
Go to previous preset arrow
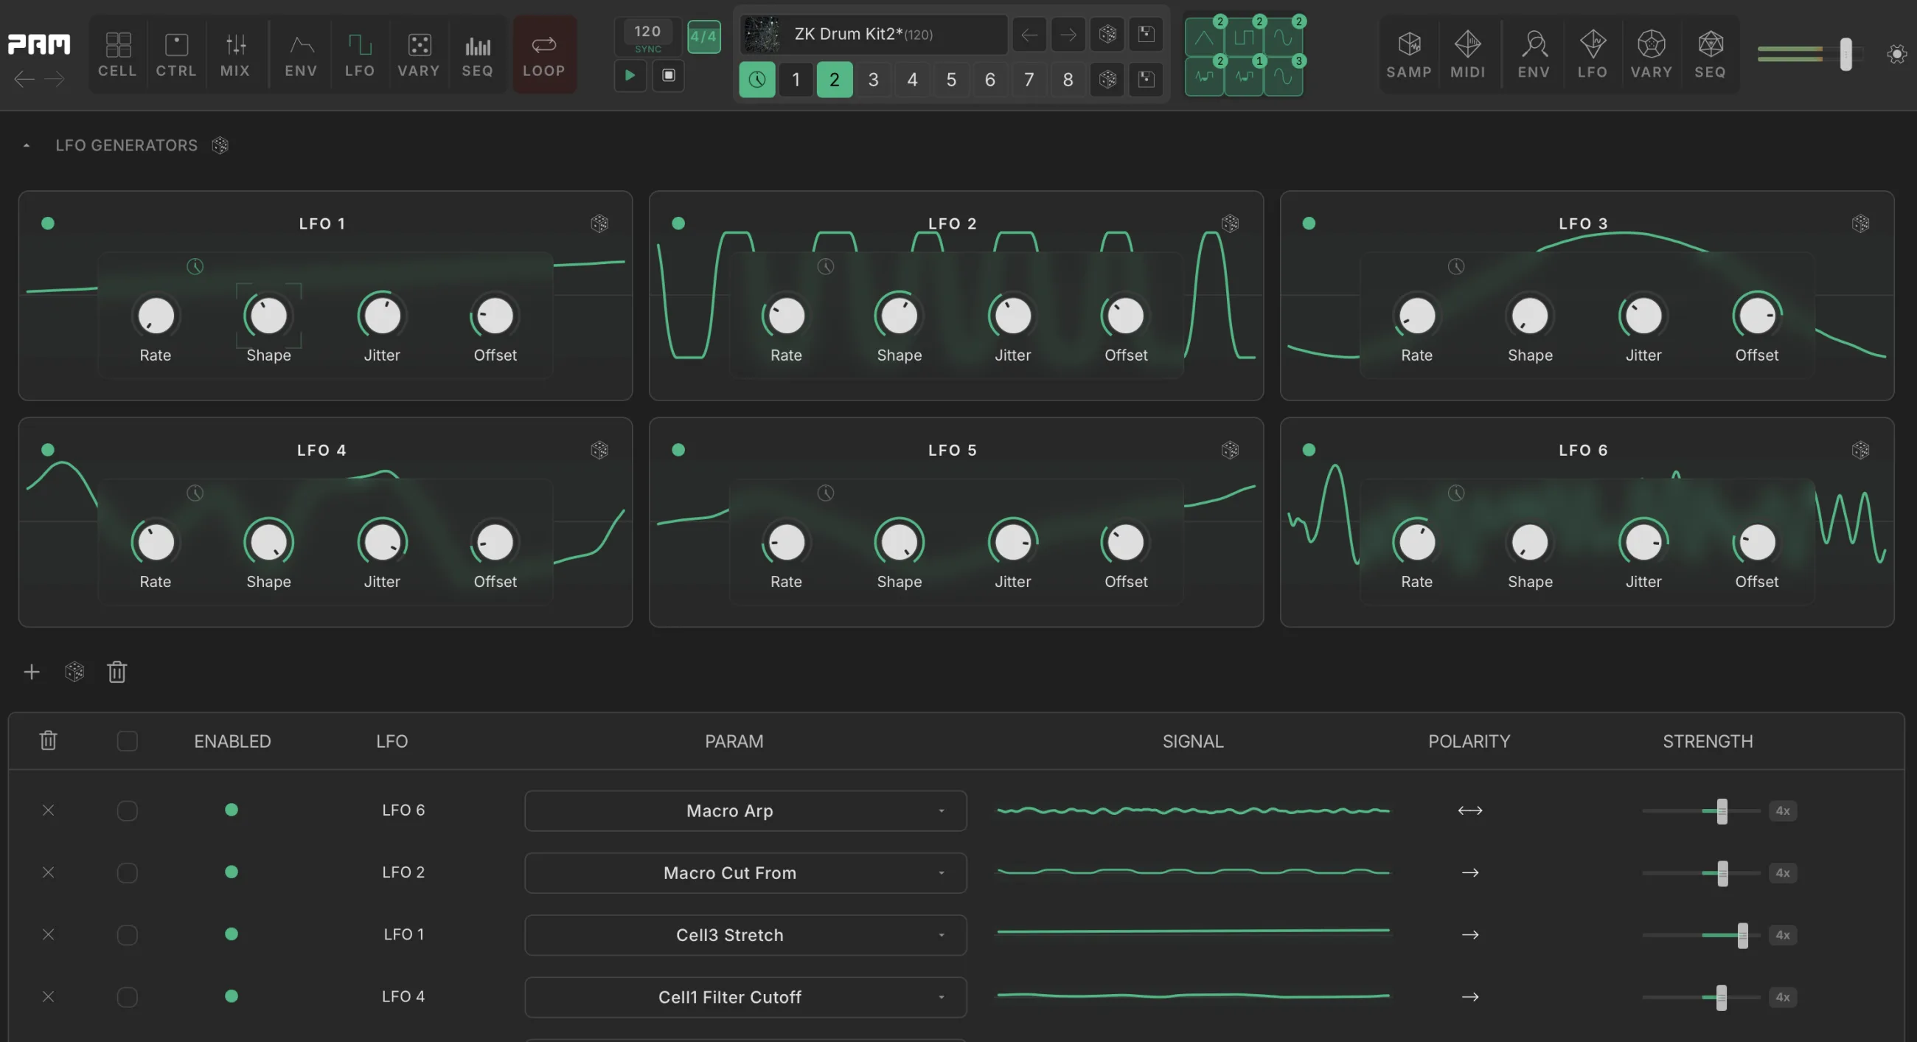point(1029,34)
